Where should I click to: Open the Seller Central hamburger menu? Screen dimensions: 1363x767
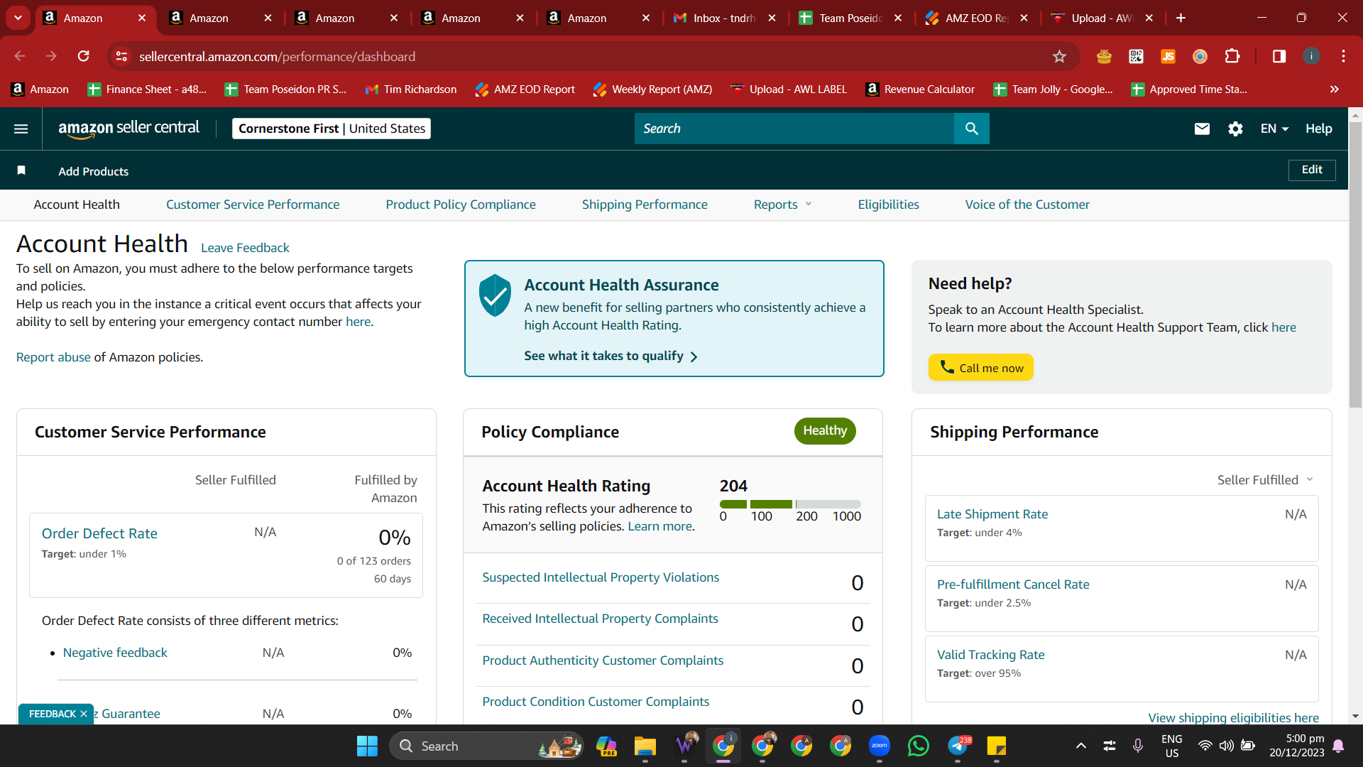coord(21,129)
